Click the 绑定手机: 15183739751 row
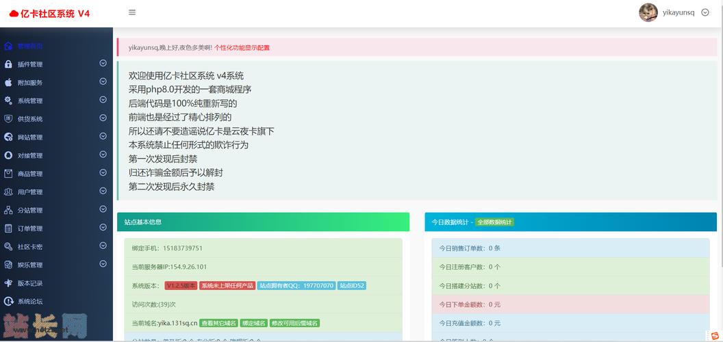This screenshot has width=723, height=342. point(264,248)
